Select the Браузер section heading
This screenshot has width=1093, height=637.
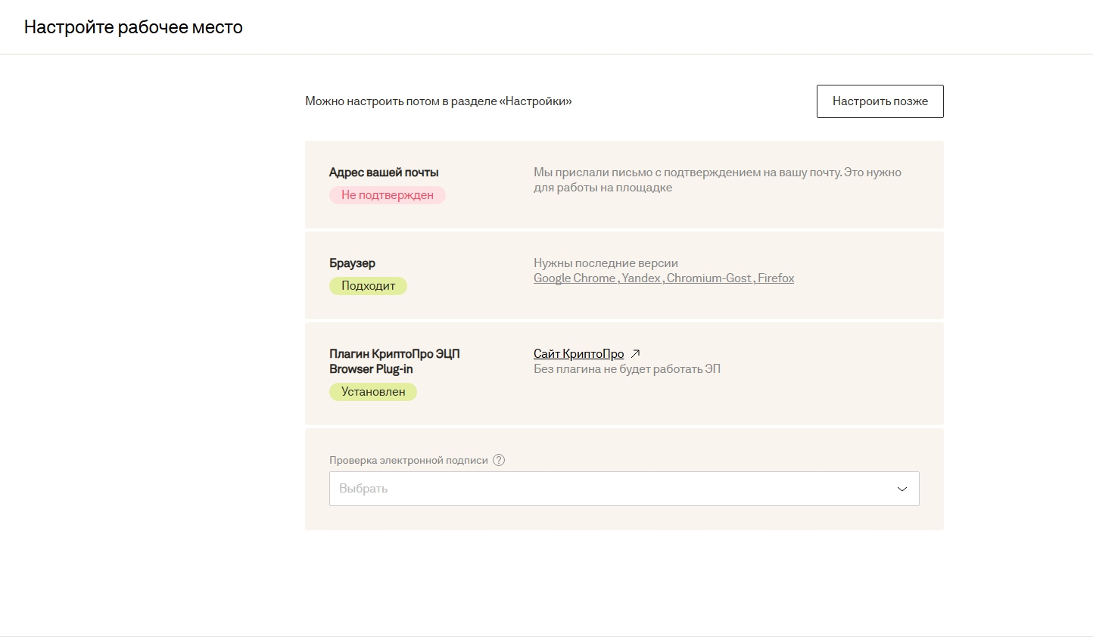[x=352, y=263]
